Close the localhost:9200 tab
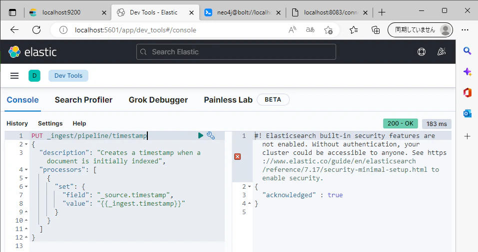478x252 pixels. pos(104,12)
